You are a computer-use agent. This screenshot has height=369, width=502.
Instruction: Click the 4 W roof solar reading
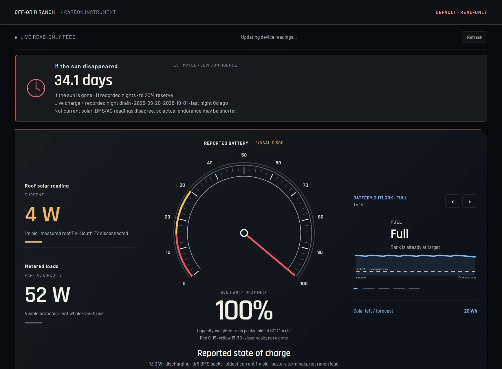coord(42,214)
